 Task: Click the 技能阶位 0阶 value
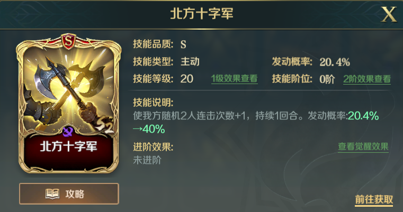pyautogui.click(x=327, y=79)
